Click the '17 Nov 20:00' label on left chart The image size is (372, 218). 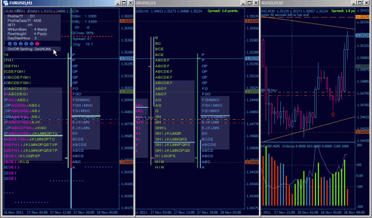[83, 212]
